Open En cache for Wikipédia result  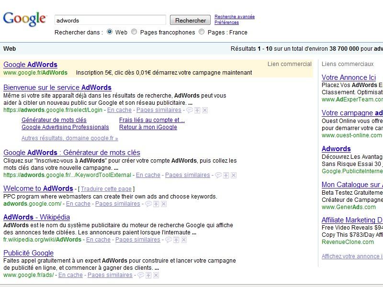(x=98, y=240)
